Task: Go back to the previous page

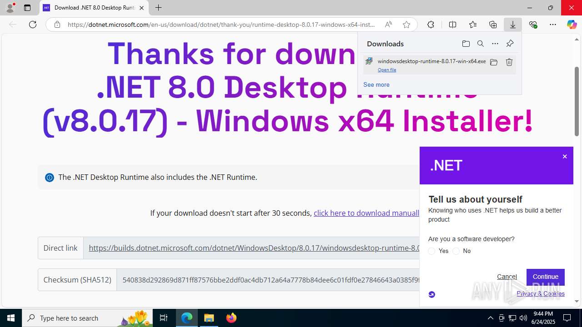Action: [13, 25]
